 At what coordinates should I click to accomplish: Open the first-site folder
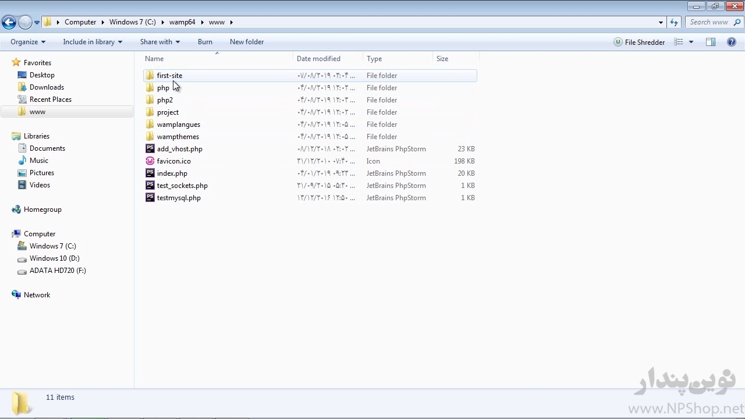click(169, 76)
